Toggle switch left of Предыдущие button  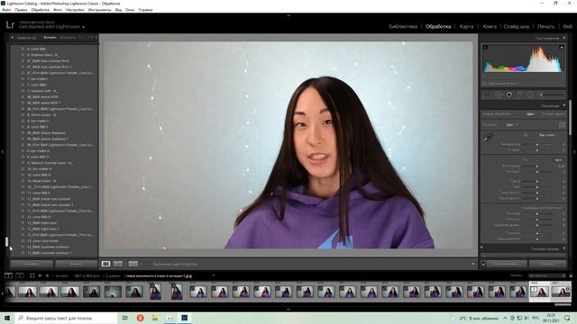point(483,264)
